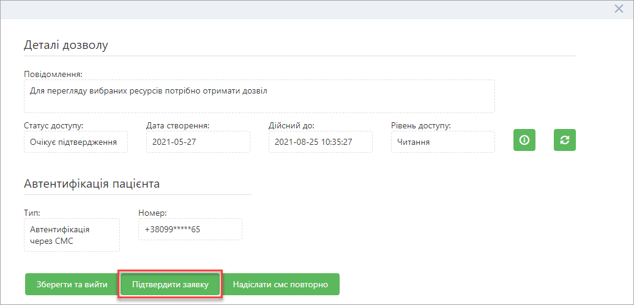Click the 'Повідомлення:' label
The height and width of the screenshot is (305, 634).
tap(53, 75)
